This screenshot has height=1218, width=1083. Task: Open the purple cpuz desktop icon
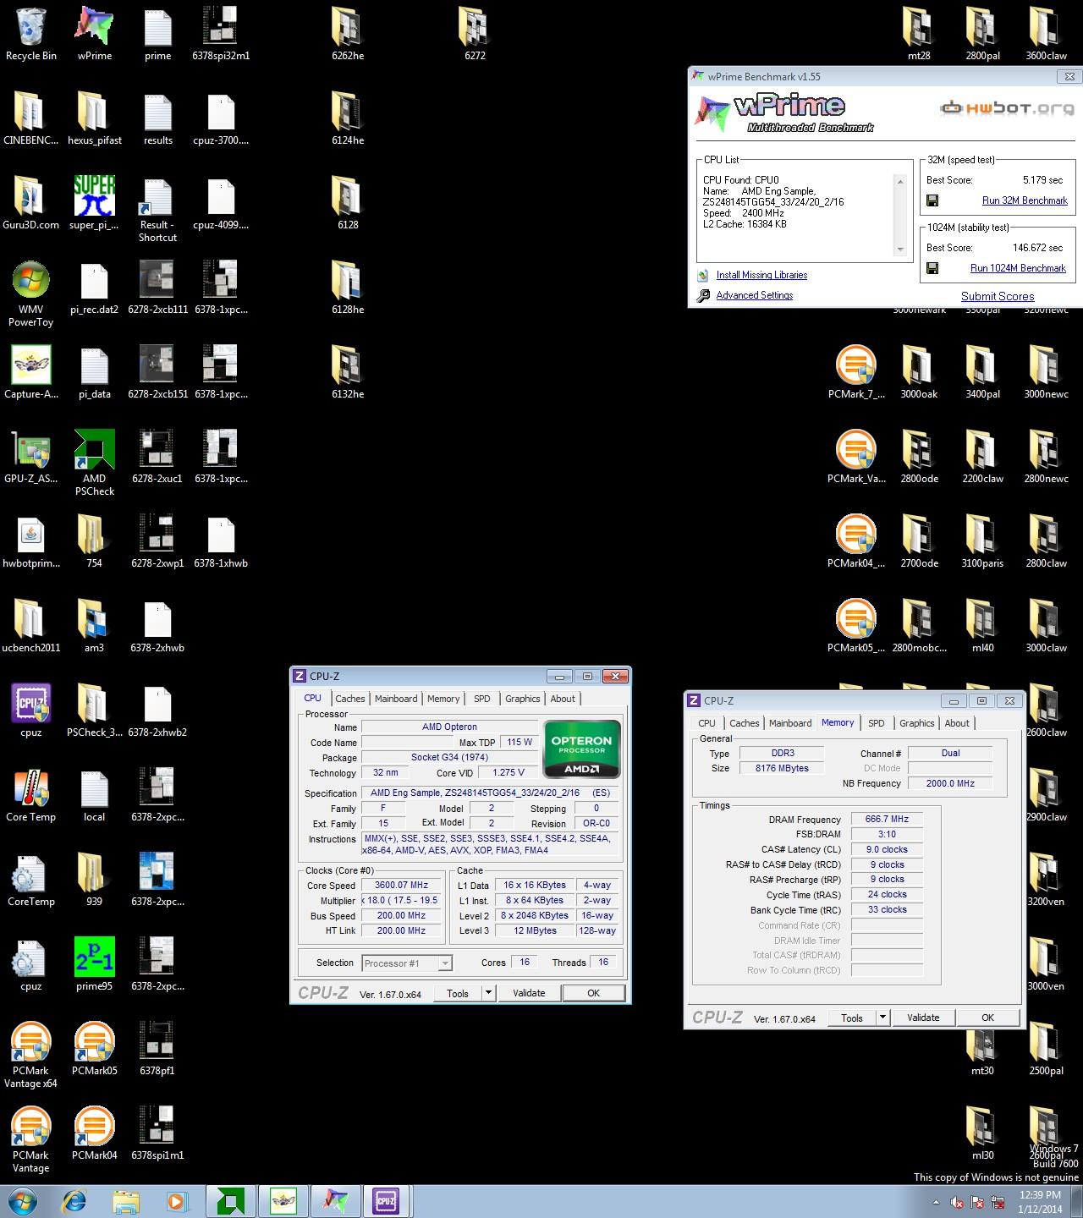click(x=30, y=710)
